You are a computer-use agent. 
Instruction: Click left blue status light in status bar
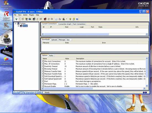click(x=144, y=92)
